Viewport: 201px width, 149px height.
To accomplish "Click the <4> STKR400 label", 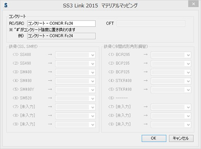I will [x=120, y=81].
